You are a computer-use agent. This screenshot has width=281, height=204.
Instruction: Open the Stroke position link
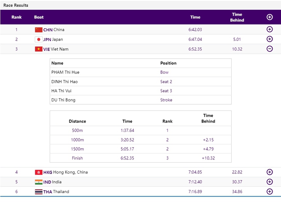[x=166, y=100]
